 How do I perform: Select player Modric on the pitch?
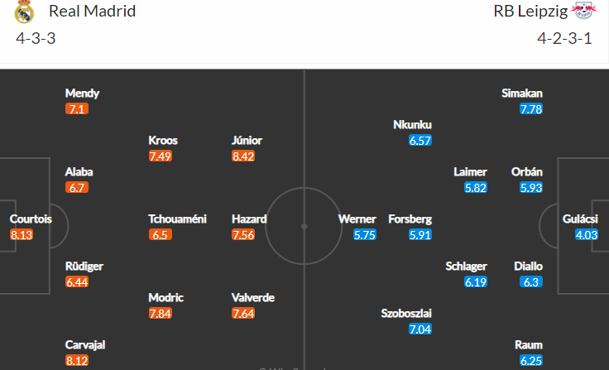[165, 298]
